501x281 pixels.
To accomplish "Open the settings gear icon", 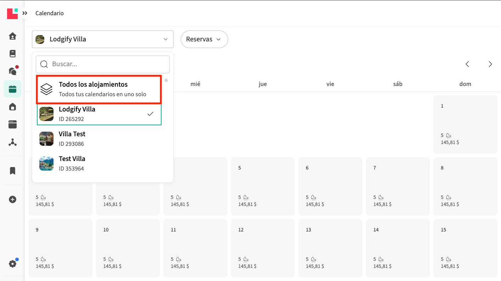I will point(12,264).
